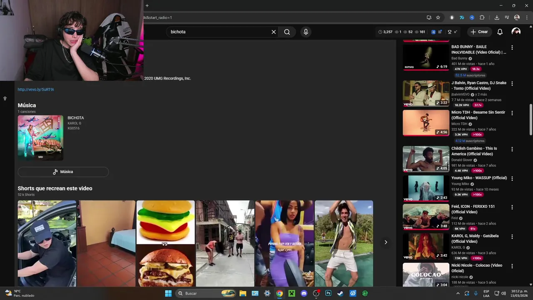The width and height of the screenshot is (533, 300).
Task: Open options for Bad Bunny BAILE INoLVIDABLE video
Action: [512, 47]
